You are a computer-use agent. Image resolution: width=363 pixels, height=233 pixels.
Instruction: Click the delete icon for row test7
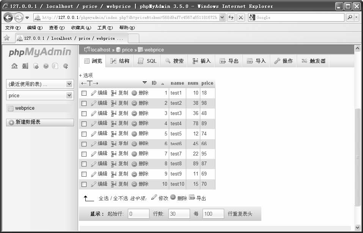pos(134,154)
